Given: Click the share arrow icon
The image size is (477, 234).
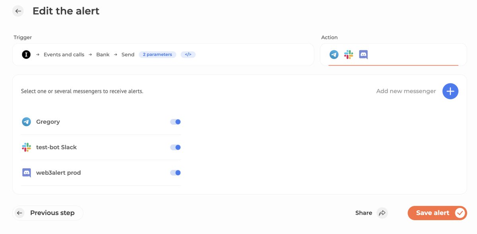Looking at the screenshot, I should 382,213.
